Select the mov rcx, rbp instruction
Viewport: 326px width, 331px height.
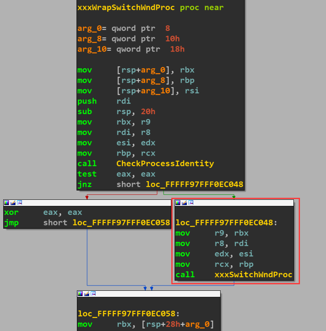[x=214, y=264]
